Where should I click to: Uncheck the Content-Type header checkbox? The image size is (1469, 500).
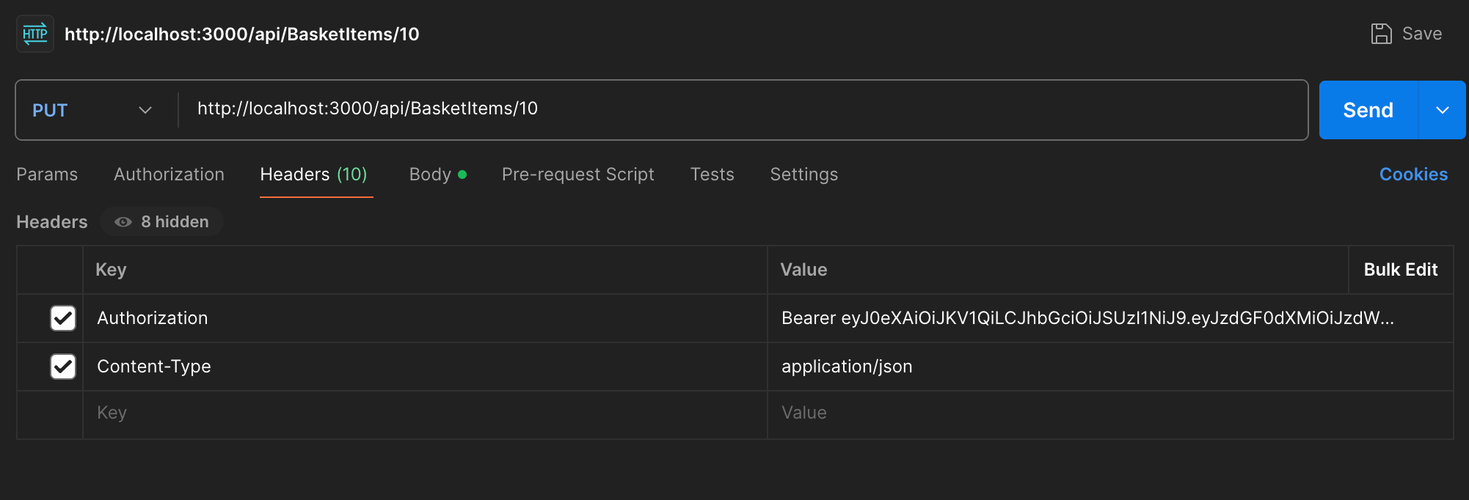pos(63,367)
